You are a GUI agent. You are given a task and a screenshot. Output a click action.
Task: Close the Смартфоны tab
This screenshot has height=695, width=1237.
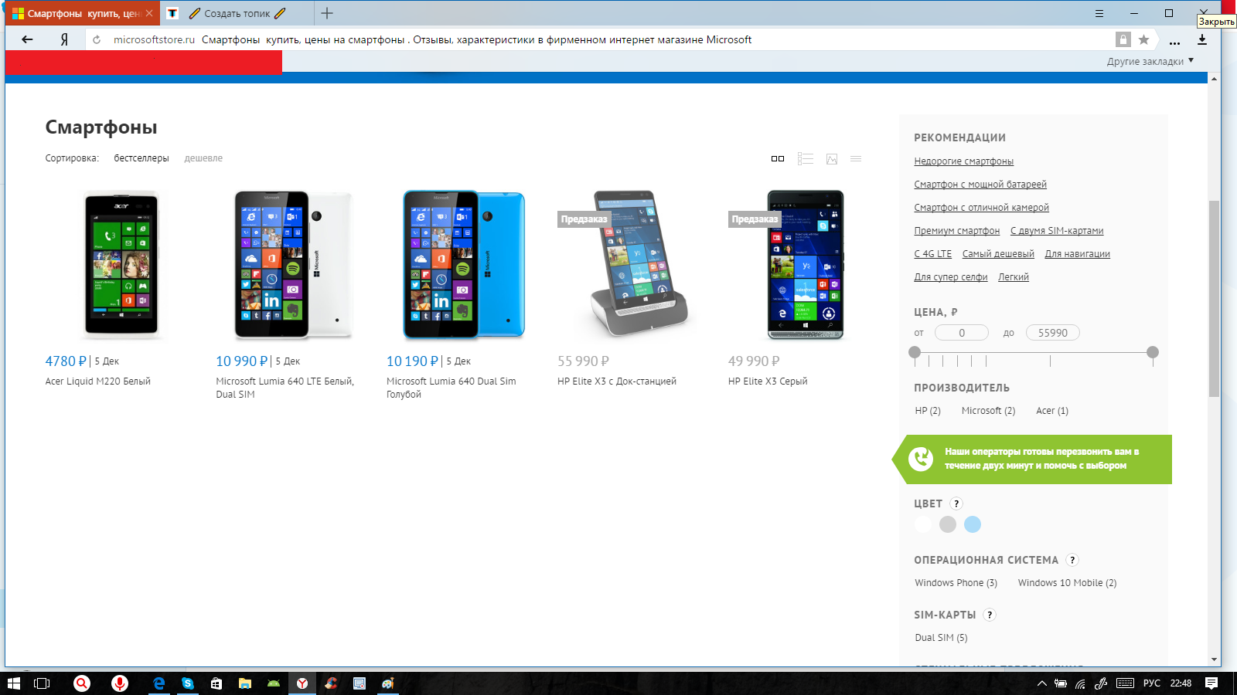pos(149,13)
